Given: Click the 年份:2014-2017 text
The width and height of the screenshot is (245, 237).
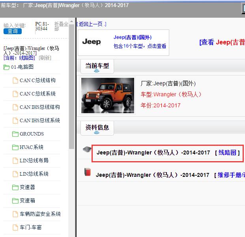Looking at the screenshot, I should (161, 105).
